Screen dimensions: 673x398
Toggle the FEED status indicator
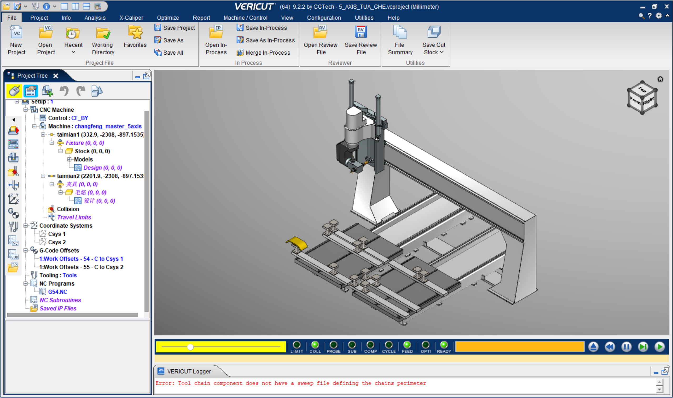click(407, 345)
